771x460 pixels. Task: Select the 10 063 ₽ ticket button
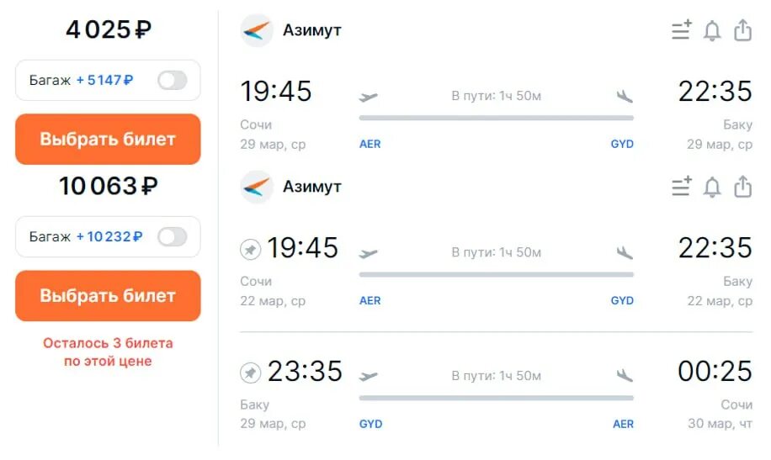pyautogui.click(x=108, y=296)
